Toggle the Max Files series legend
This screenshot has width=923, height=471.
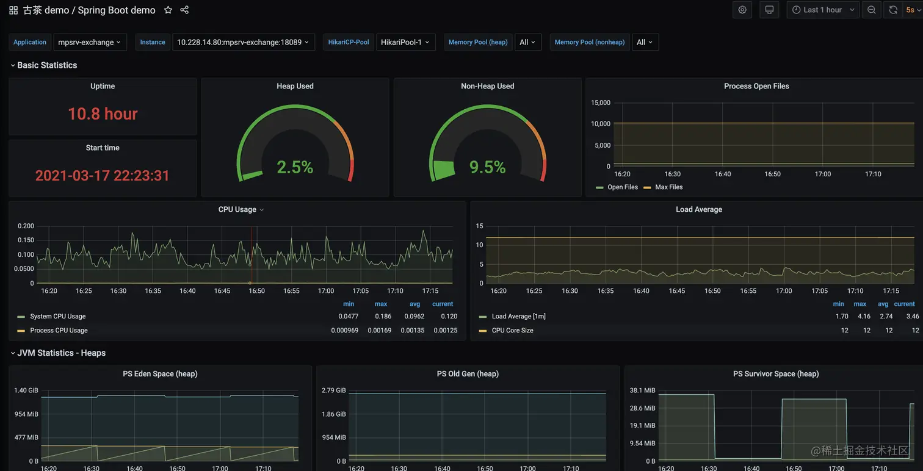pos(663,187)
